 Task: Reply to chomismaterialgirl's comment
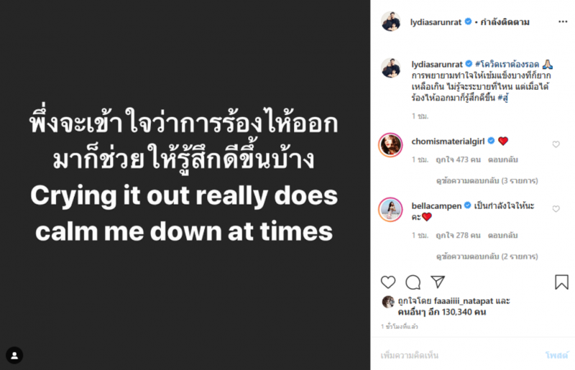[x=503, y=159]
